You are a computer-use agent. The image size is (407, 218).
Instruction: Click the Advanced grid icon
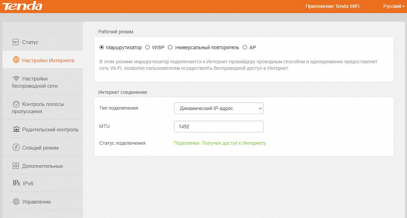pos(16,166)
